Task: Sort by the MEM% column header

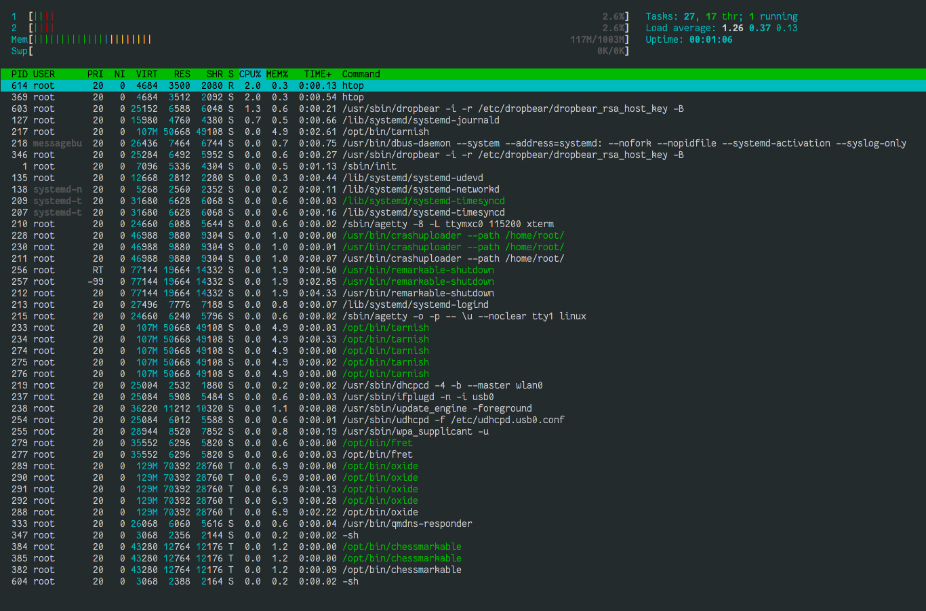Action: pyautogui.click(x=277, y=74)
